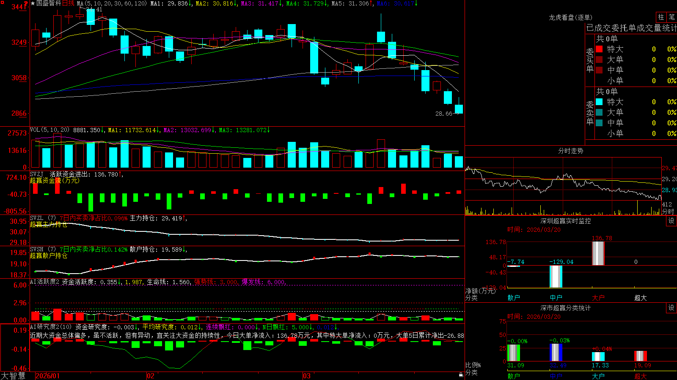677x380 pixels.
Task: Click the VOL(5,10,20) indicator label
Action: tap(50, 130)
